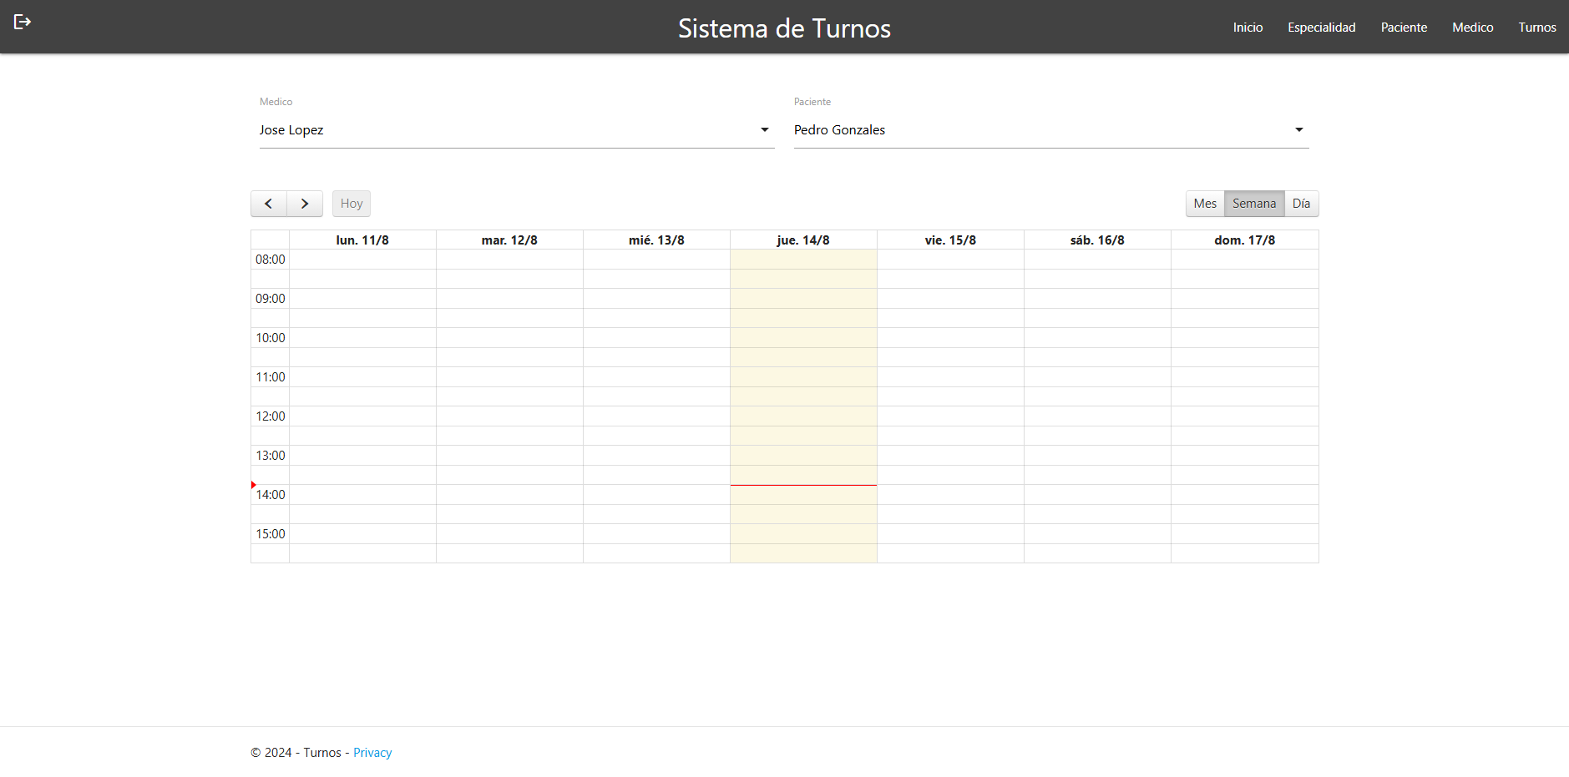Select the highlighted jue. 14/8 column header
Screen dimensions: 1569x777
click(802, 240)
